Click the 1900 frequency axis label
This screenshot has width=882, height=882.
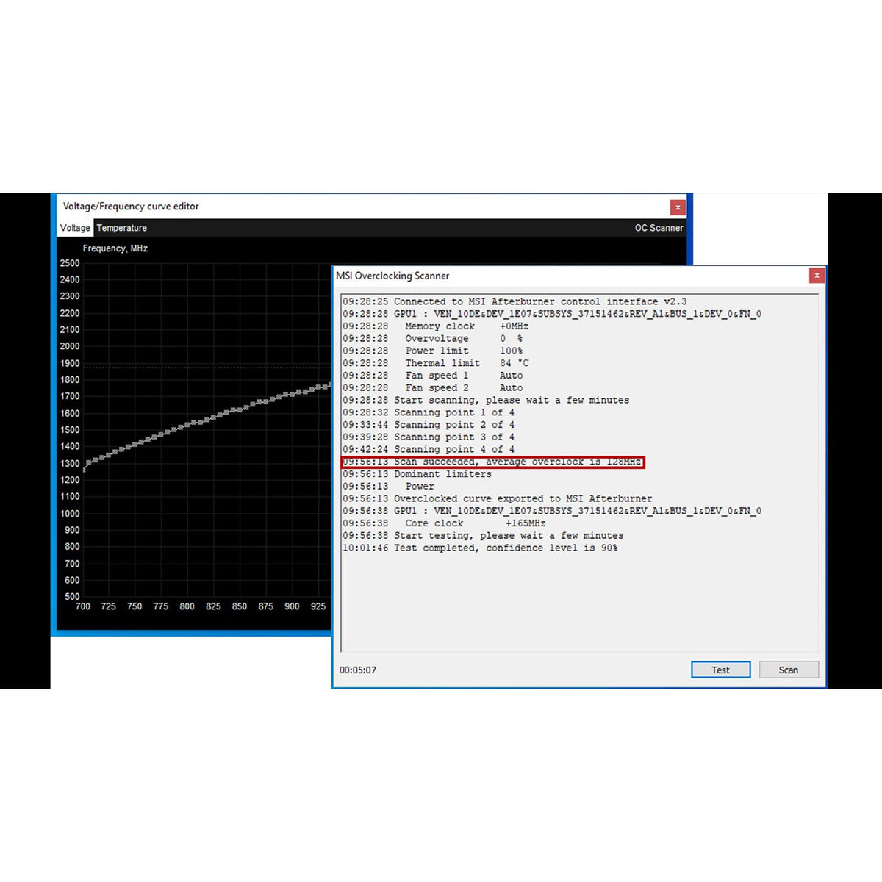(70, 363)
